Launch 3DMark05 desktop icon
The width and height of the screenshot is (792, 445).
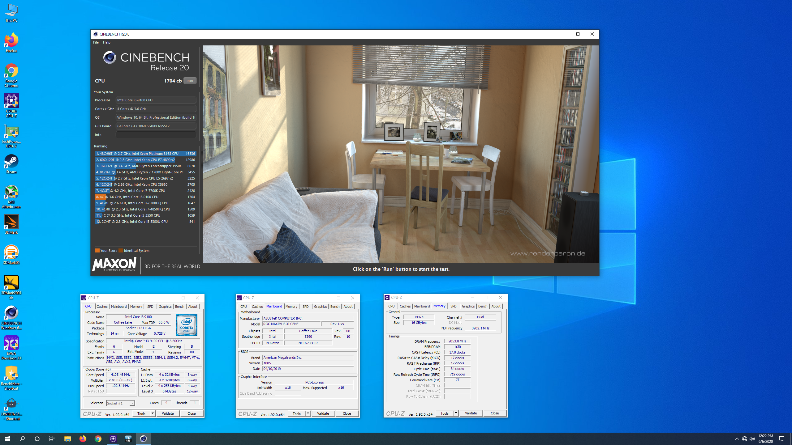pyautogui.click(x=11, y=255)
